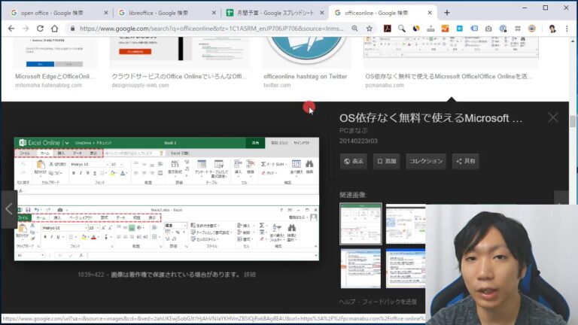Click the Microsoft Edge result image thumbnail

[55, 53]
